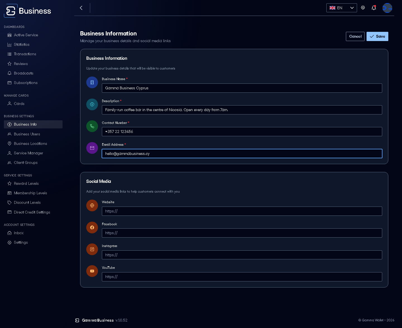Open Active Service dashboard
The image size is (402, 328).
(x=33, y=35)
